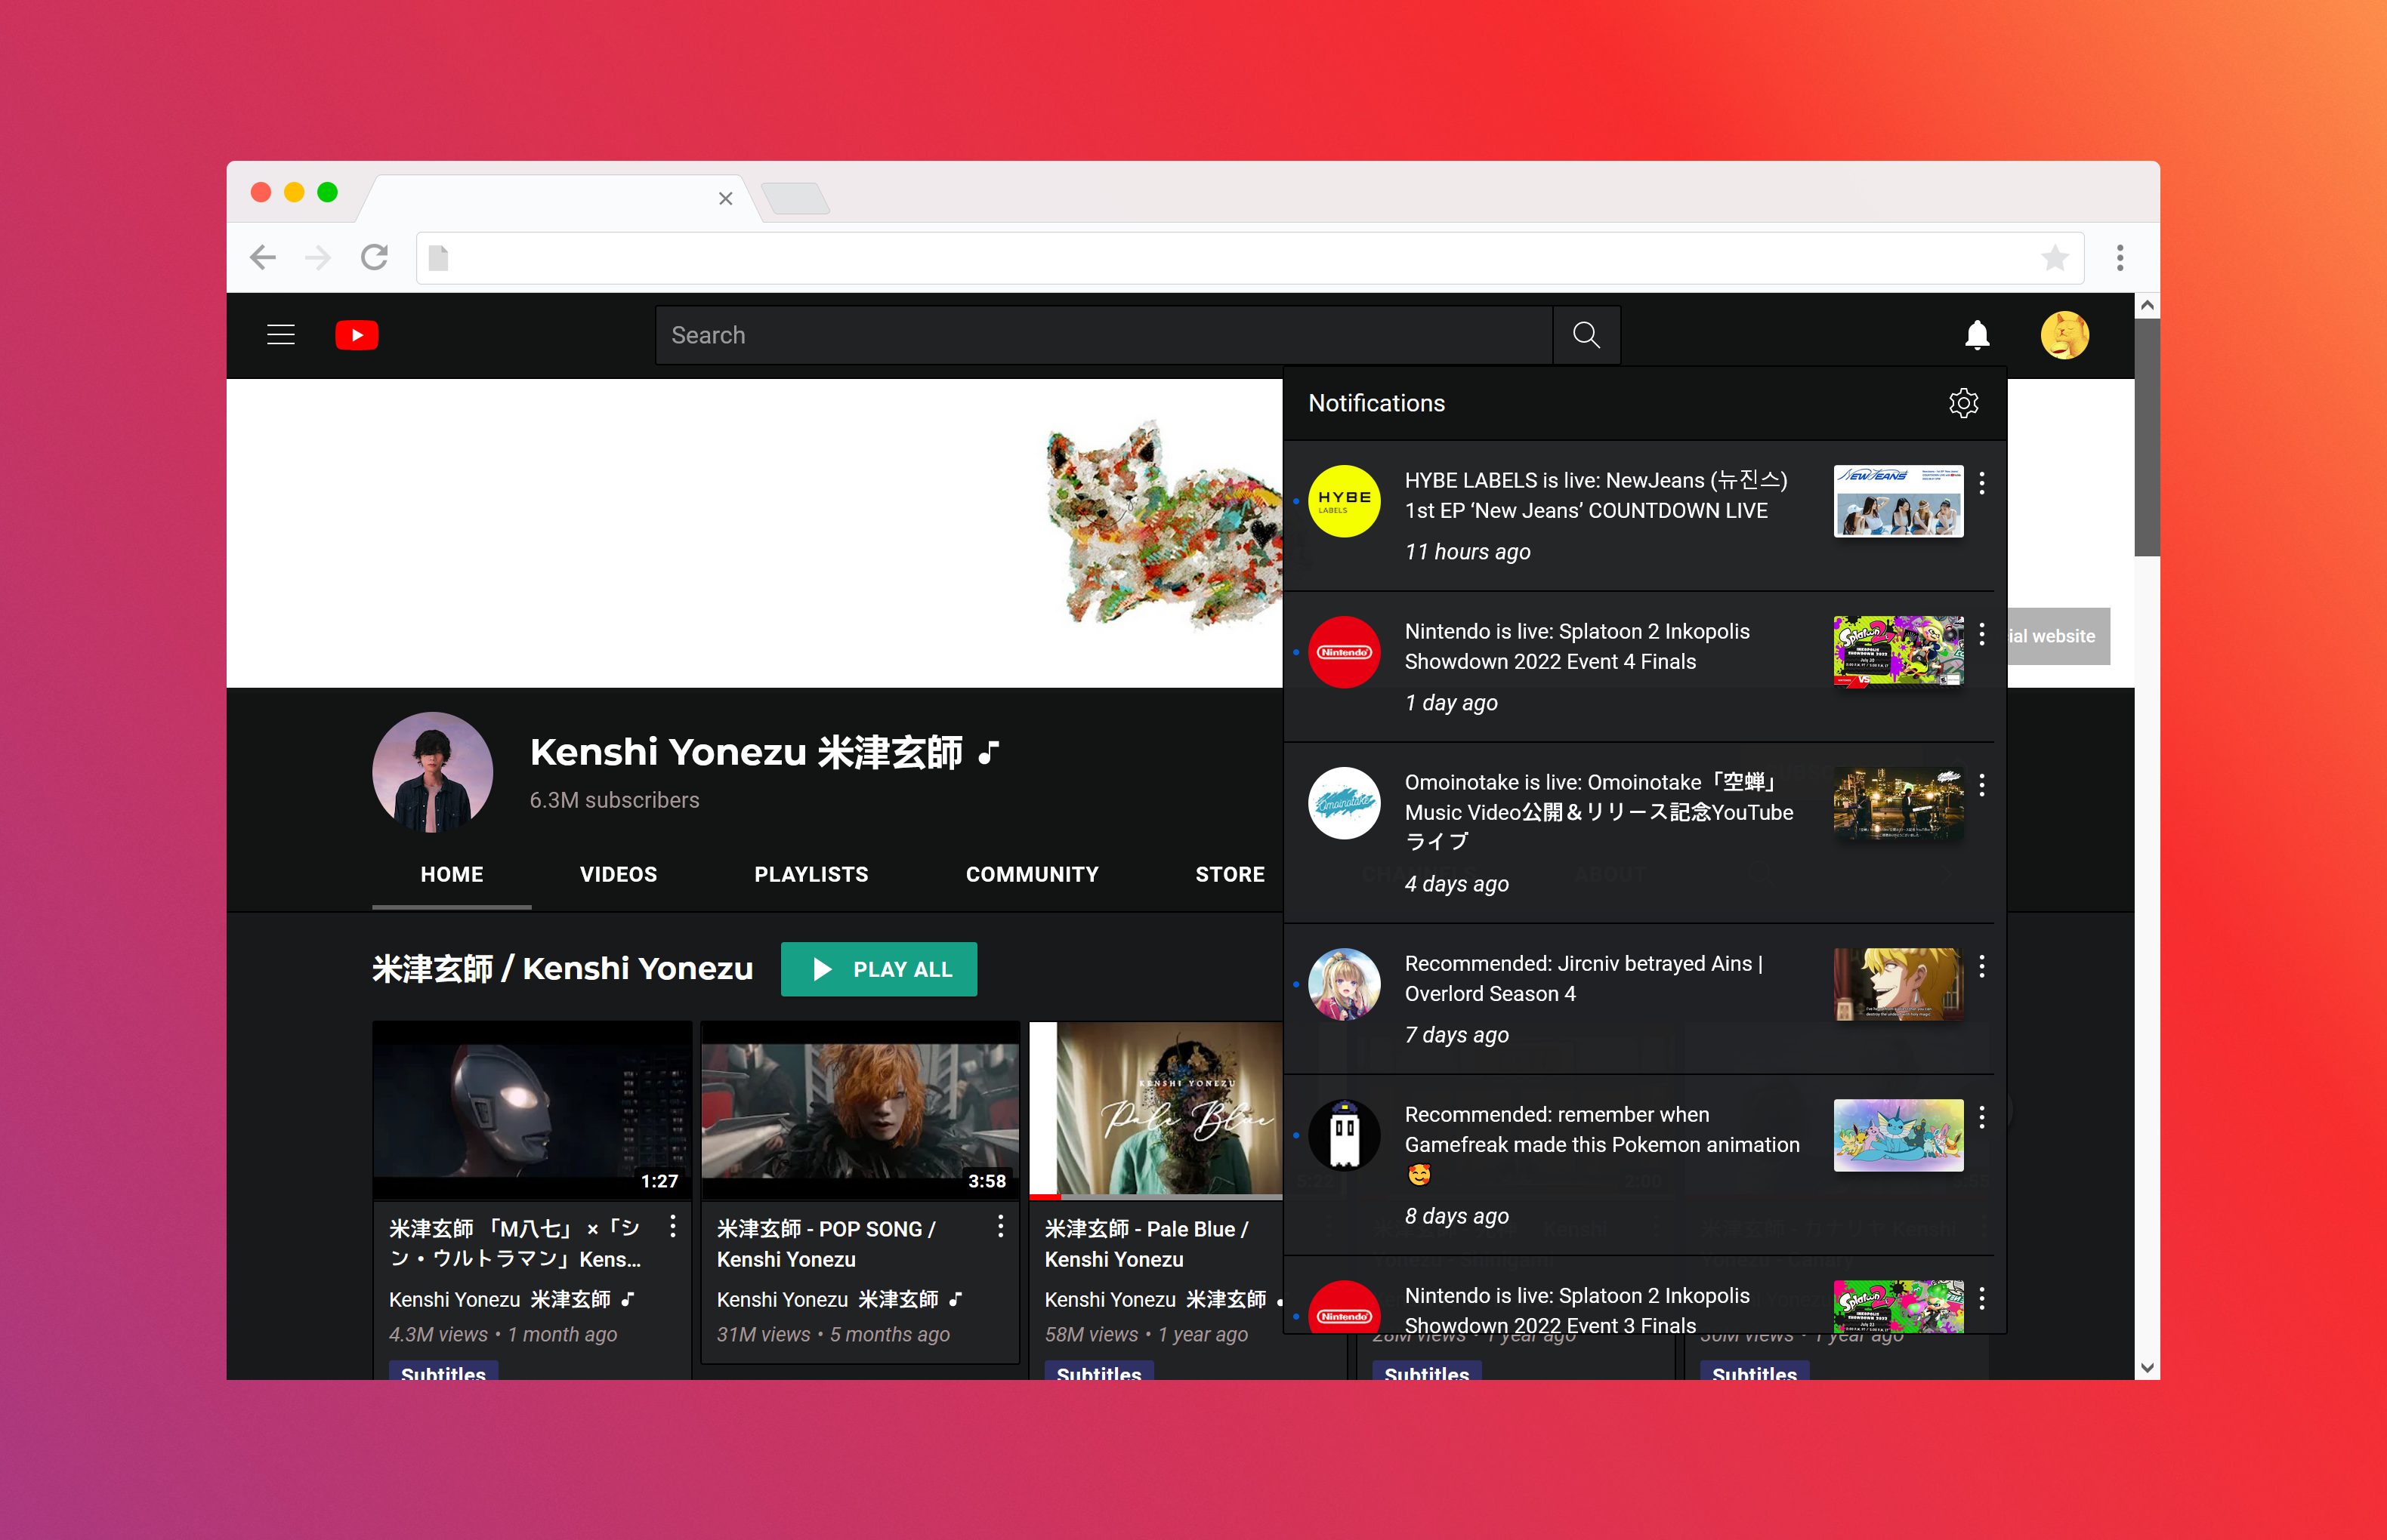Click the YouTube logo icon

click(x=356, y=335)
